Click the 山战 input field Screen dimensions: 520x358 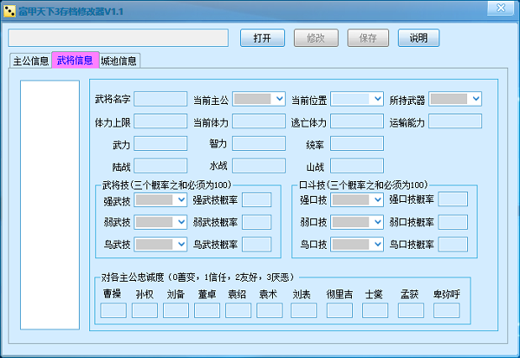357,166
